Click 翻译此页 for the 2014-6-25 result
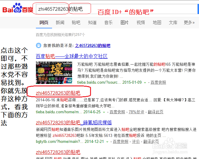Viewport: 199px width, 159px height. click(x=156, y=112)
